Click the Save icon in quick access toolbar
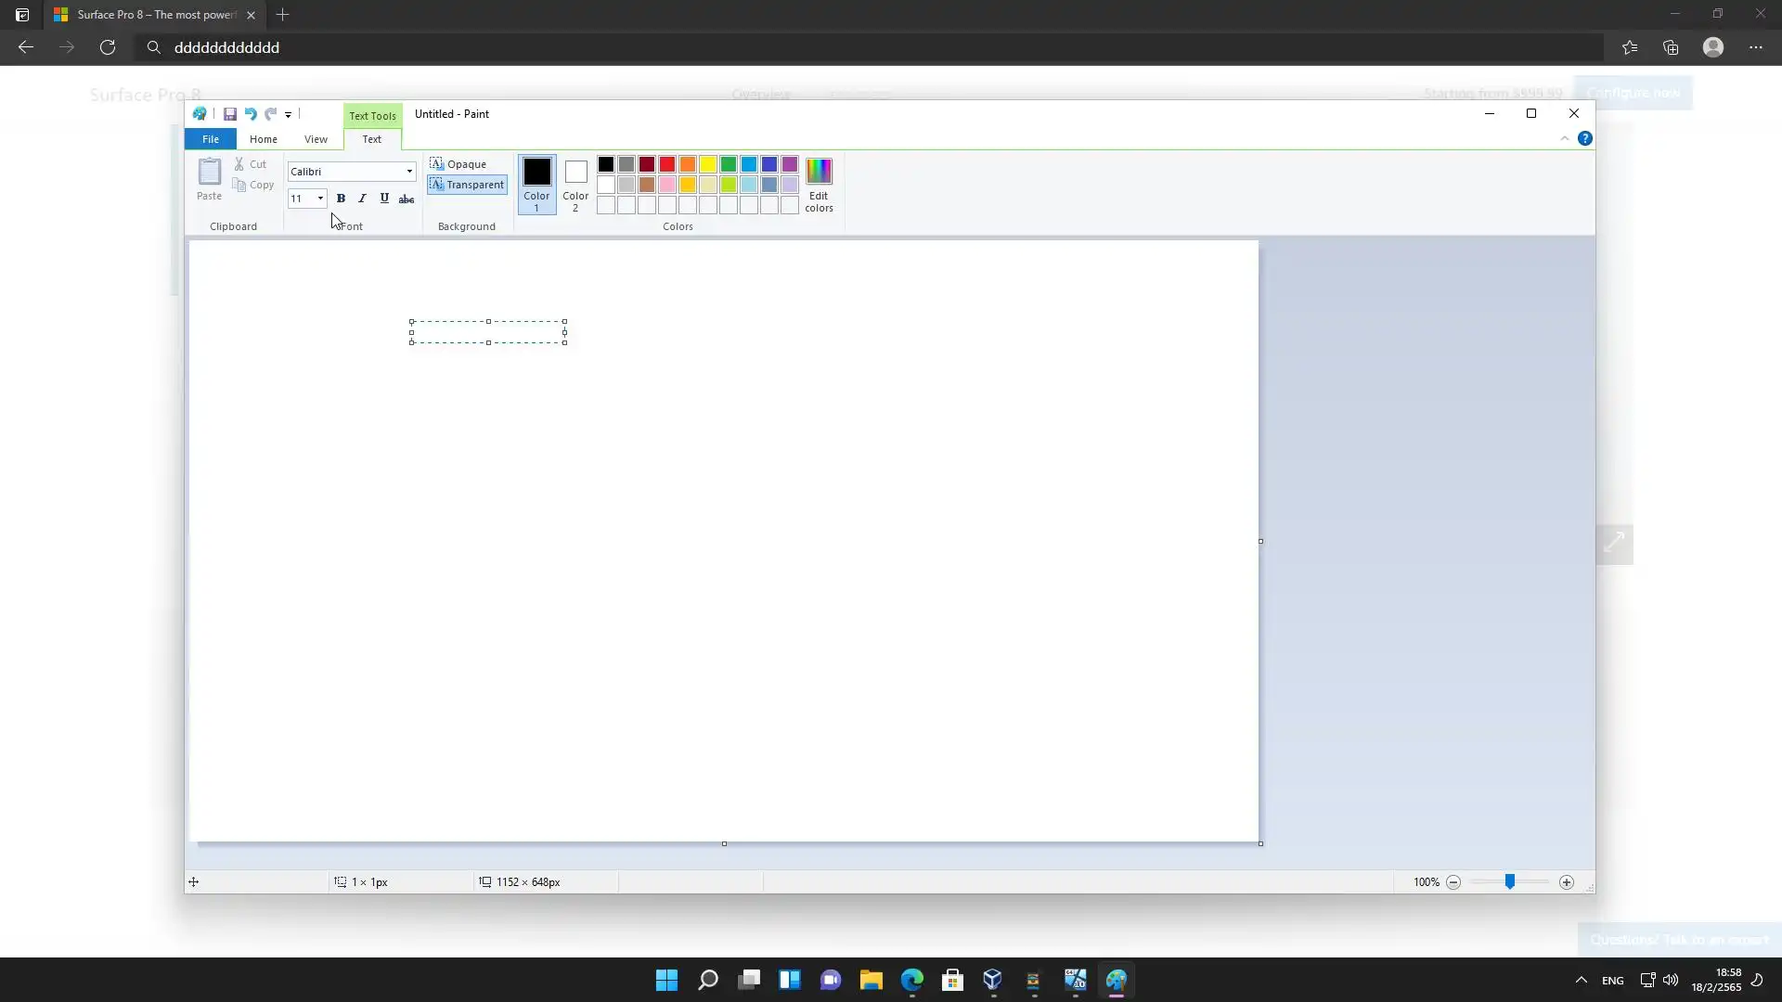The image size is (1782, 1002). (x=229, y=114)
